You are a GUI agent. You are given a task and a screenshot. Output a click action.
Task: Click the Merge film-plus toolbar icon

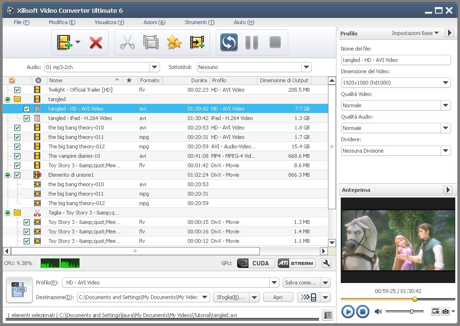tap(197, 42)
